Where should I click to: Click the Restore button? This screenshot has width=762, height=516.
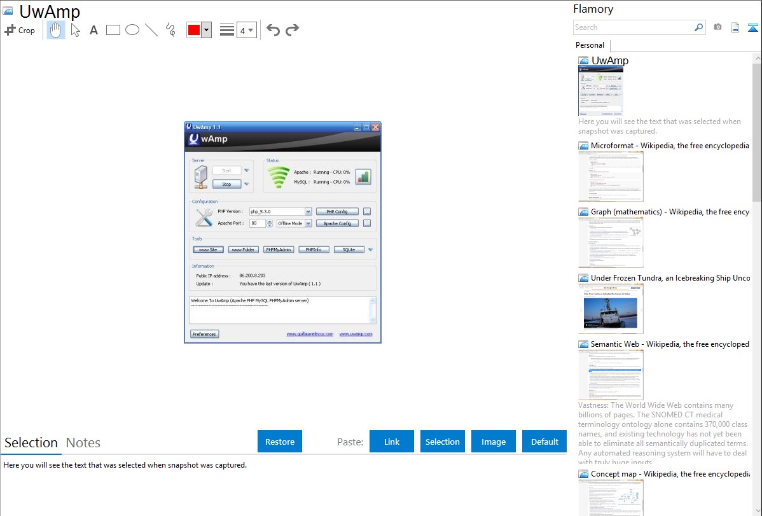(x=280, y=442)
